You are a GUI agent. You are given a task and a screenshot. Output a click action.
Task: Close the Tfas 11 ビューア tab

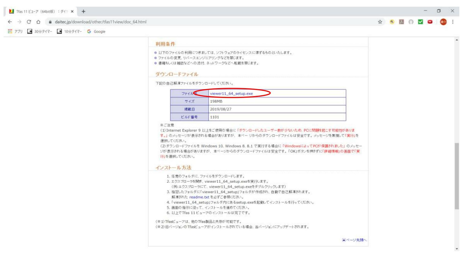tap(72, 11)
